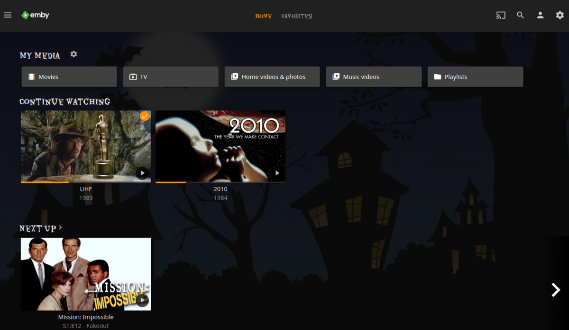The image size is (569, 330).
Task: Open server settings gear in header
Action: coord(560,15)
